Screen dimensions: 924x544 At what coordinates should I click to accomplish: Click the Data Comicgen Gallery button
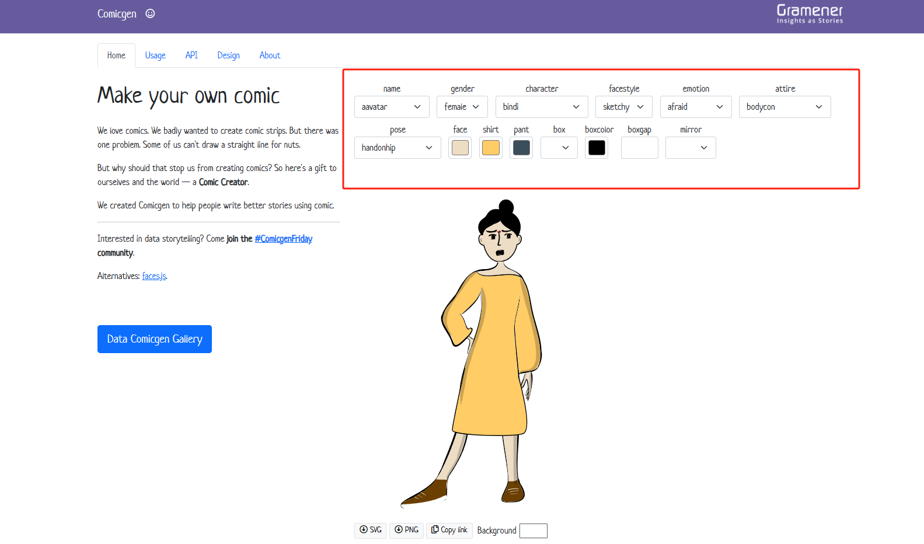(x=155, y=339)
